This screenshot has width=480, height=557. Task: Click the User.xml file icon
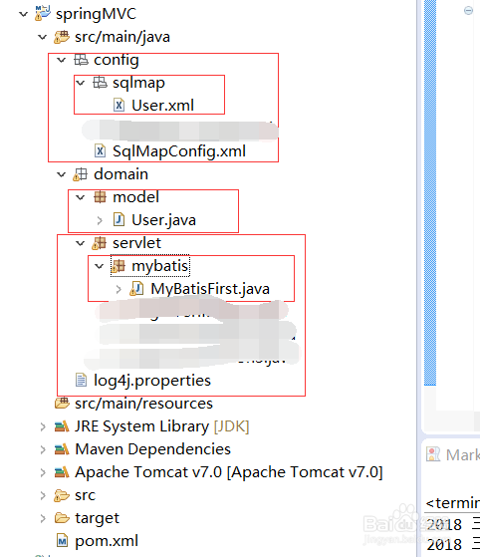coord(119,106)
